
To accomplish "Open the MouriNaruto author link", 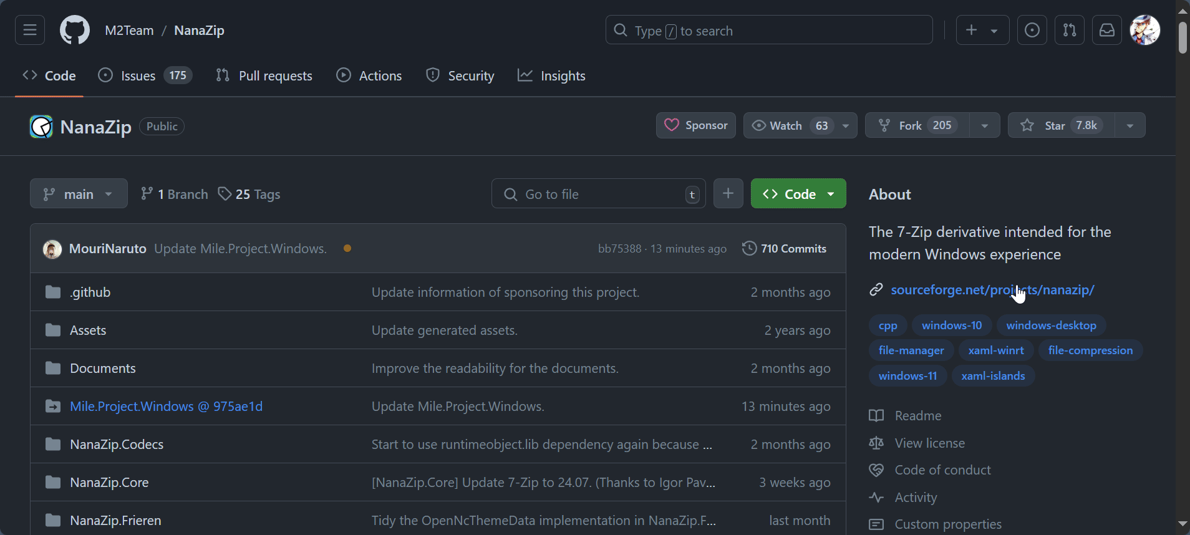I will coord(108,248).
